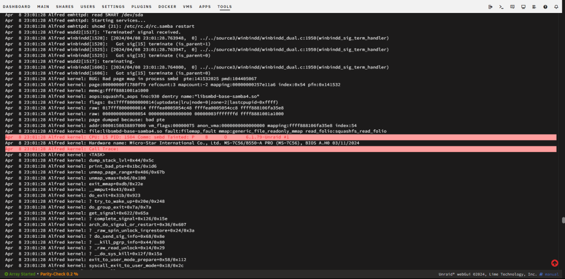Click the page vertical scrollbar thumb
The height and width of the screenshot is (279, 565).
[563, 220]
